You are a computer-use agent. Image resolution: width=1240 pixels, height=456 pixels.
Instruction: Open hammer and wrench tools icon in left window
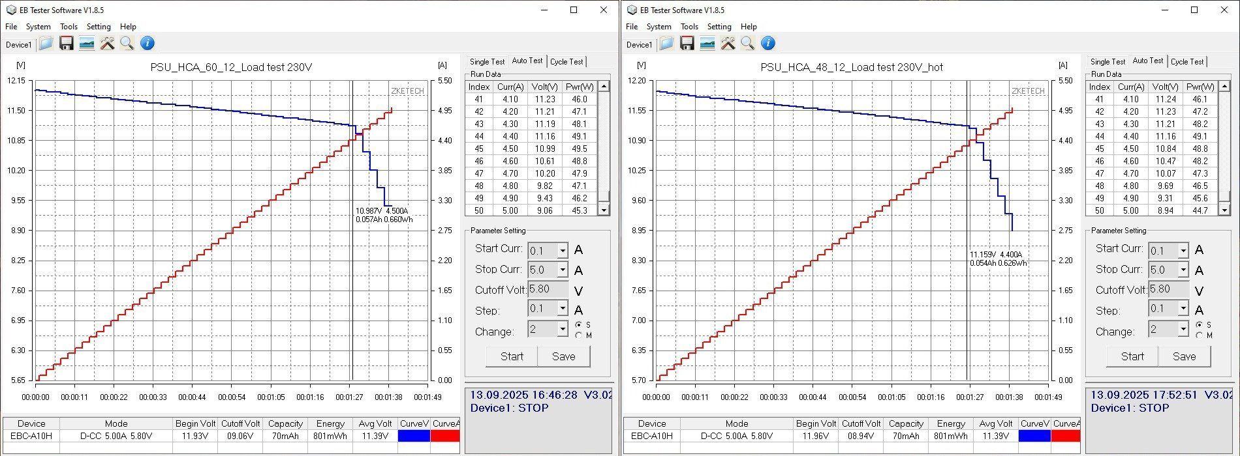[x=107, y=44]
